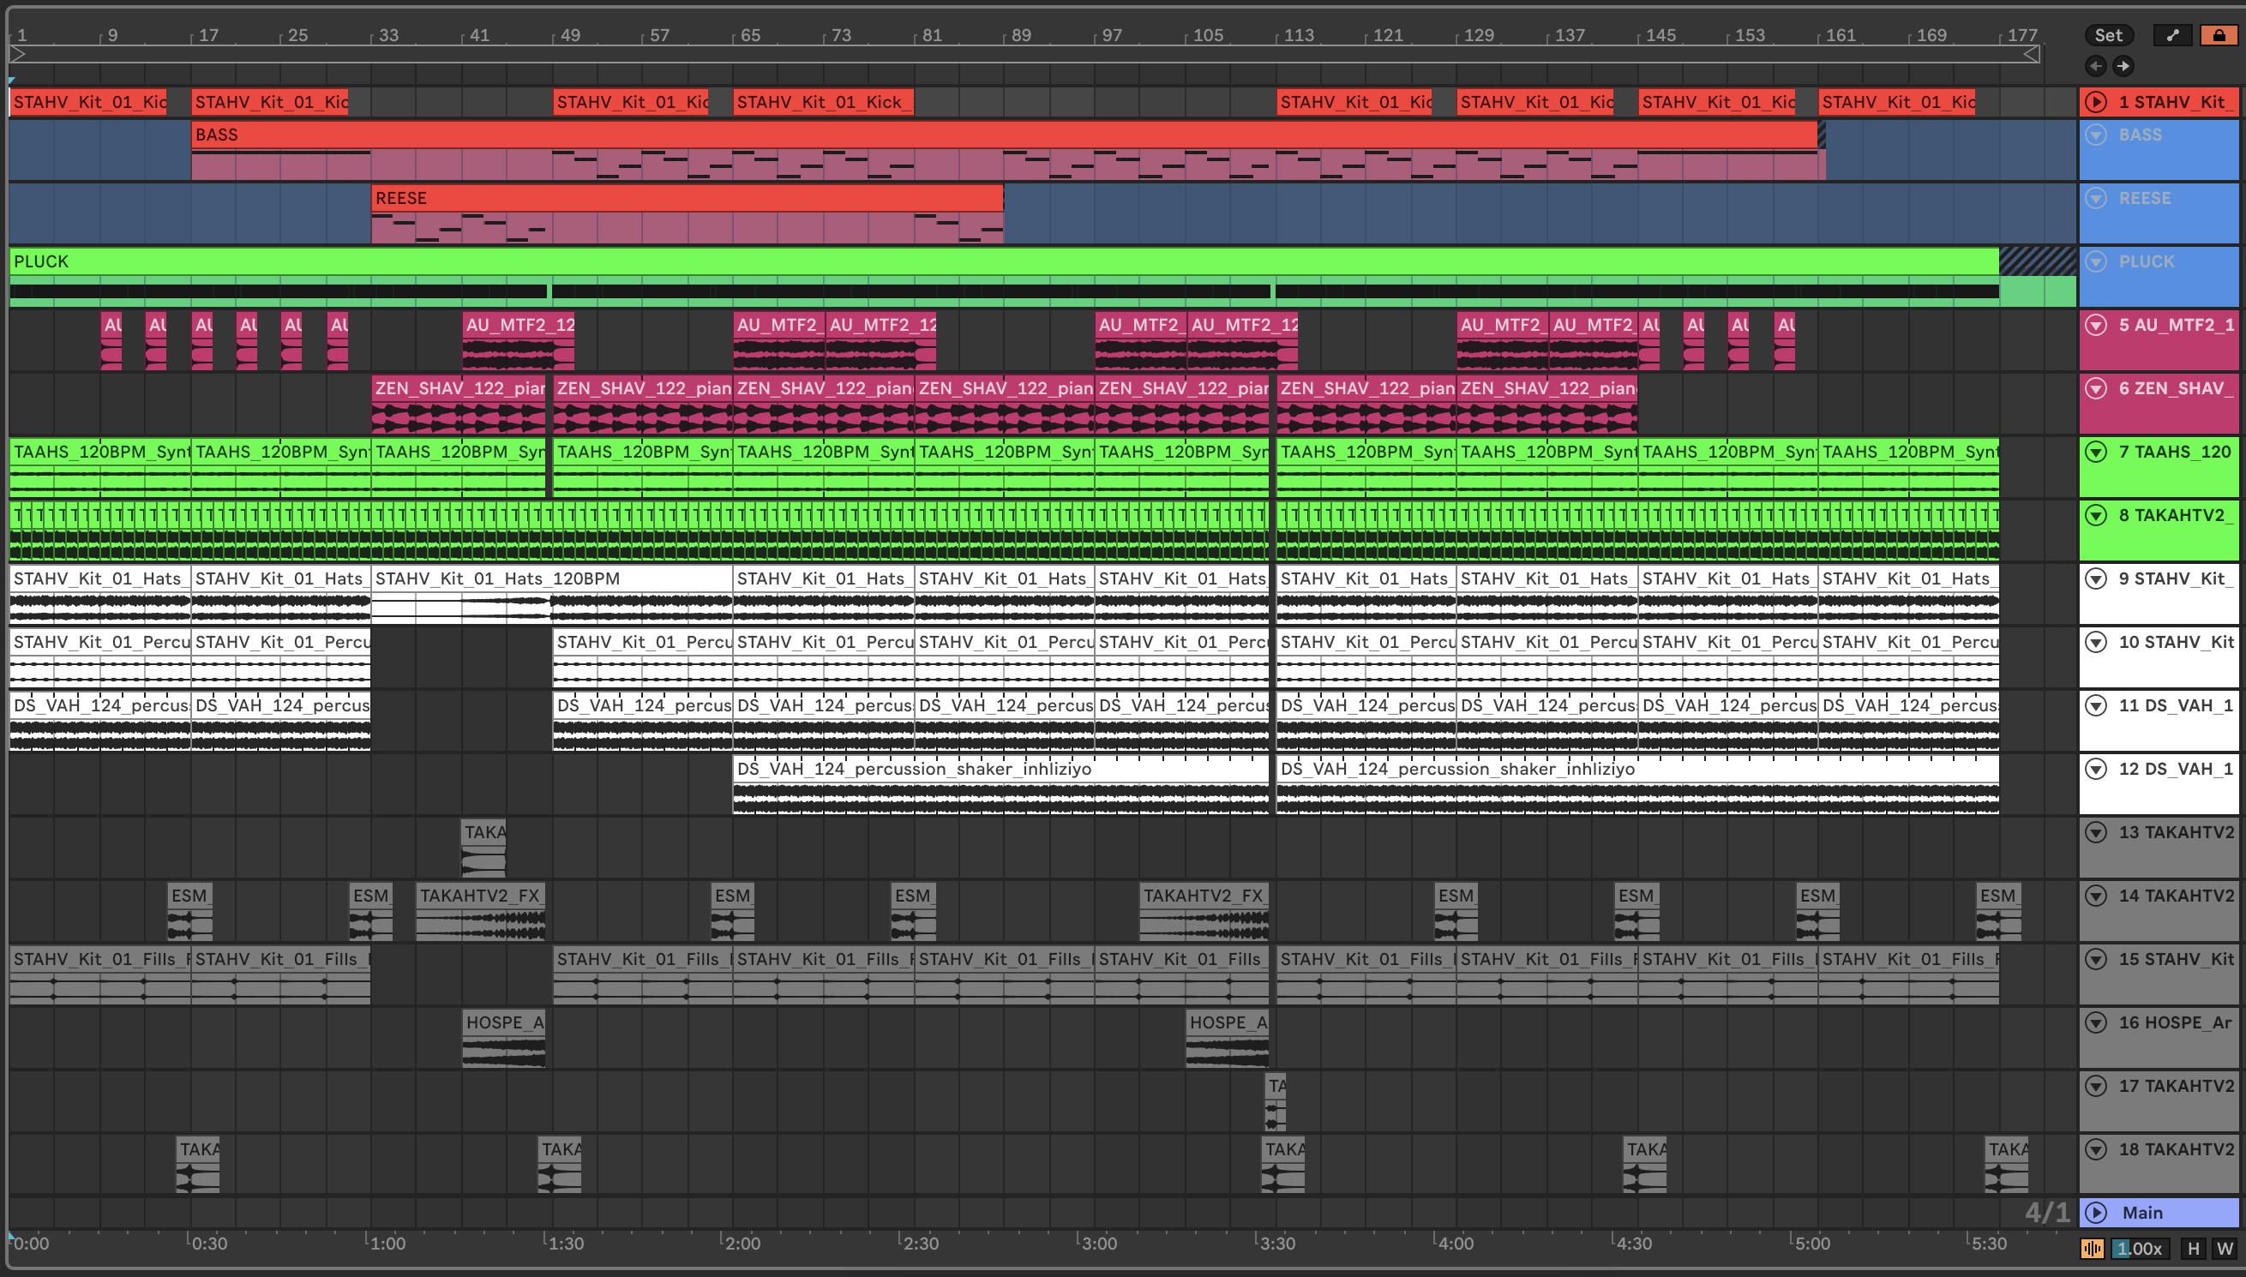This screenshot has height=1277, width=2246.
Task: Toggle the orange lock envelopes button
Action: click(x=2218, y=35)
